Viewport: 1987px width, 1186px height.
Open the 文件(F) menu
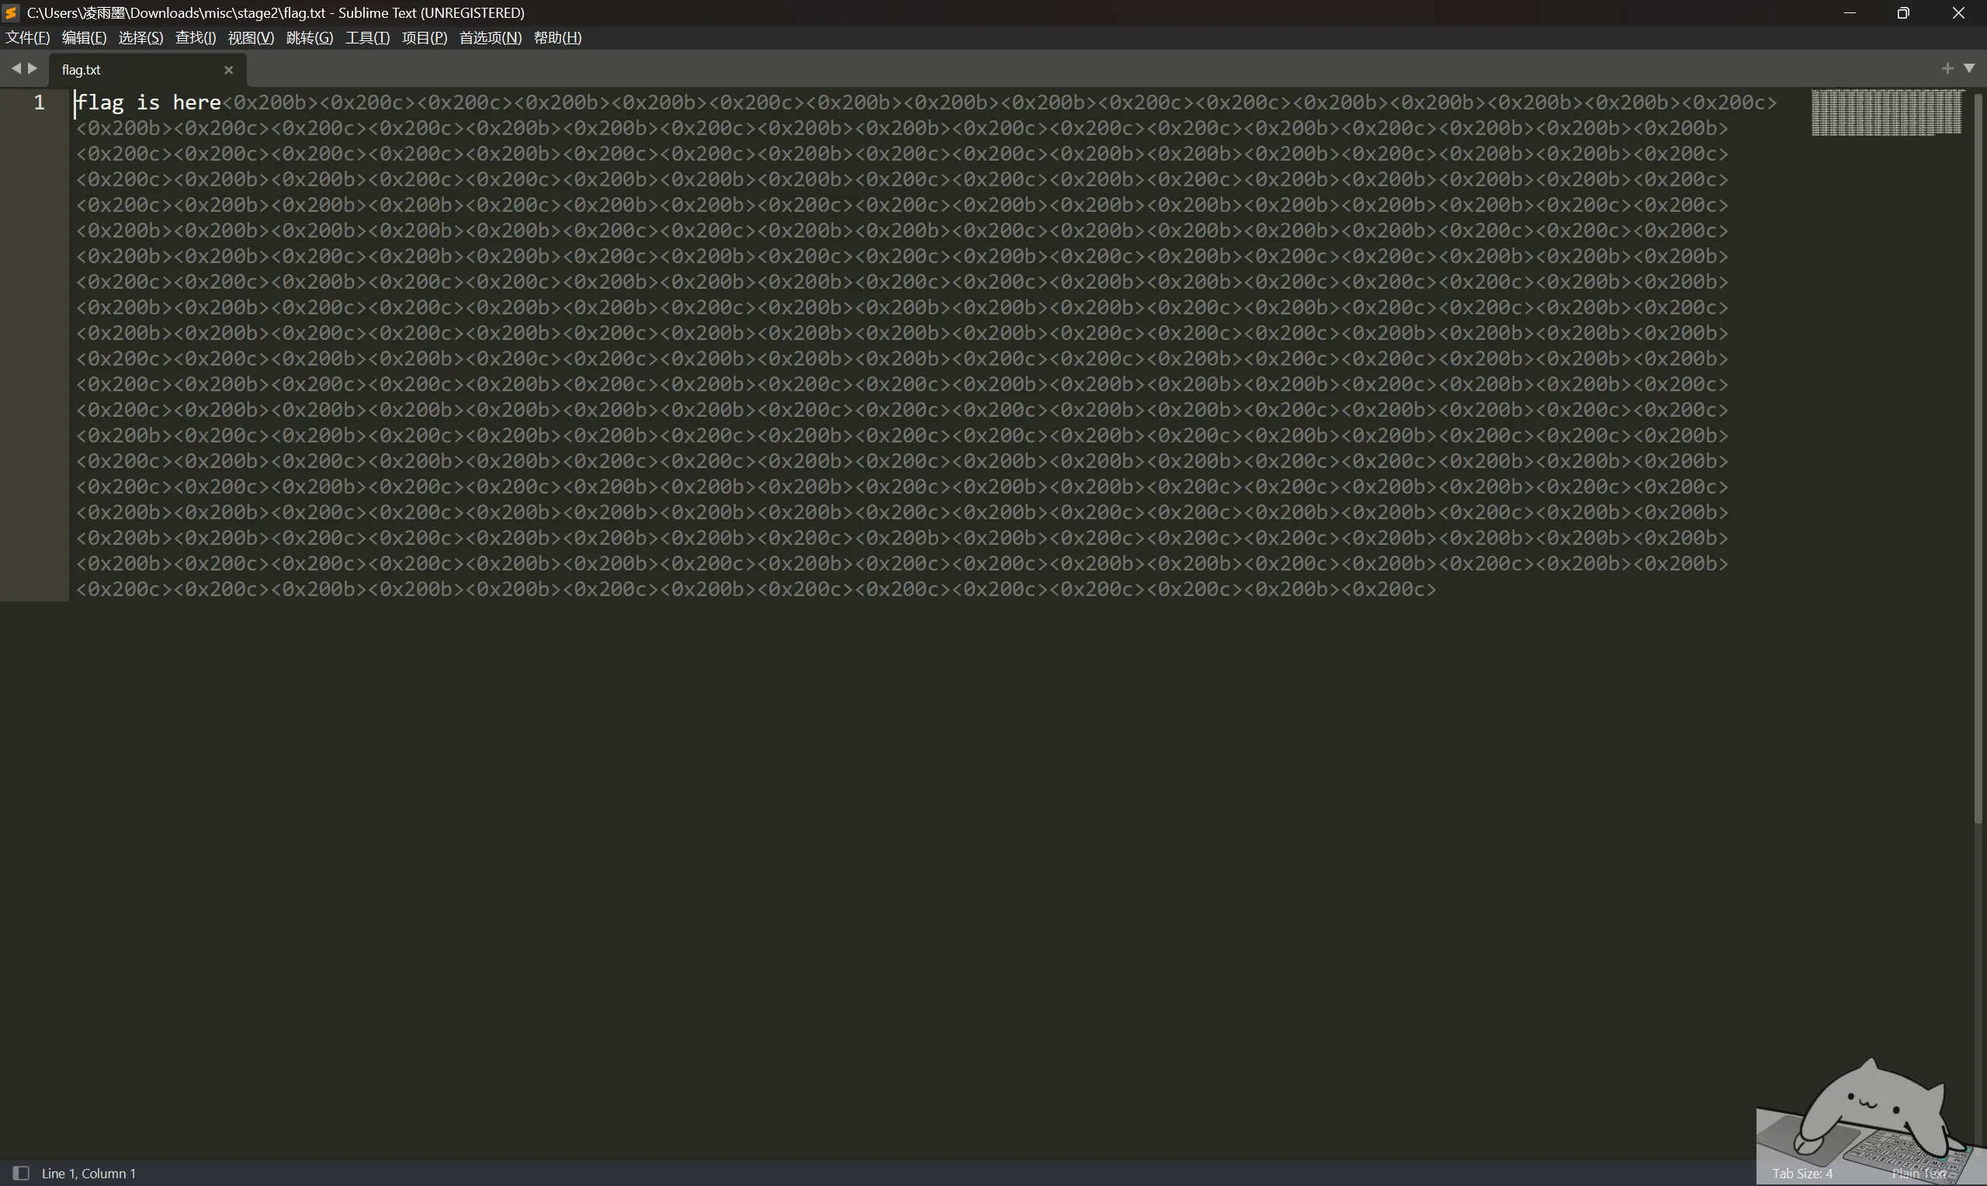[x=28, y=37]
